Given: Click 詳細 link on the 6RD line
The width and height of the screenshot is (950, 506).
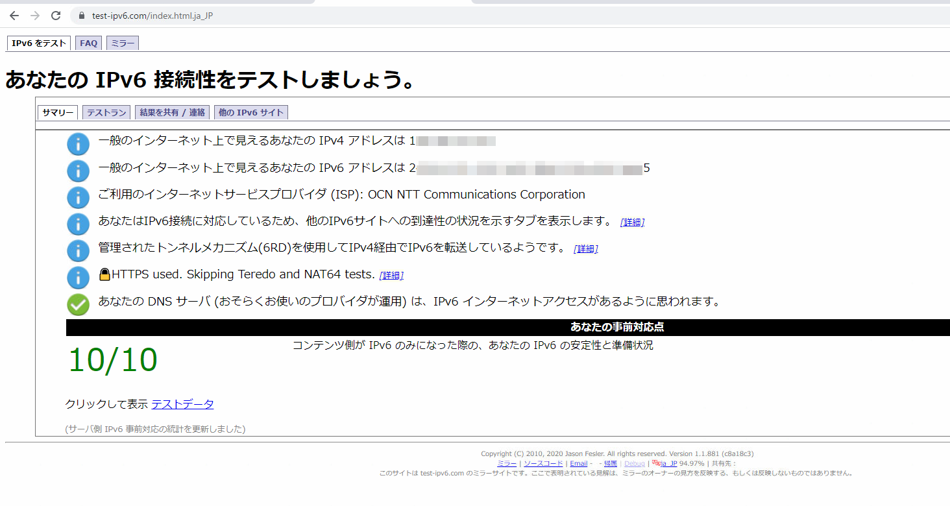Looking at the screenshot, I should [x=585, y=249].
